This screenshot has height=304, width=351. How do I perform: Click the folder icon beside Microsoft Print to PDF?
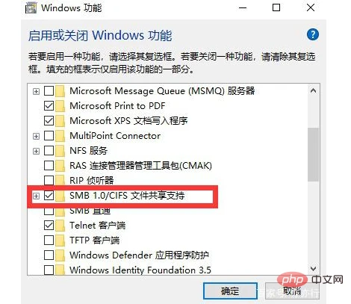click(x=60, y=106)
